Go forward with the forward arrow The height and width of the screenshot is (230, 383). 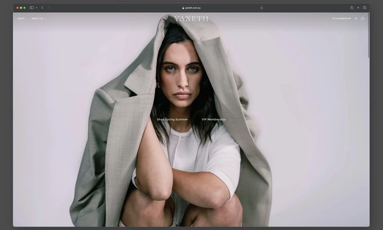[48, 8]
